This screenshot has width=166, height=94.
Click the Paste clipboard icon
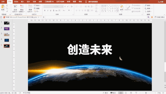pos(3,7)
